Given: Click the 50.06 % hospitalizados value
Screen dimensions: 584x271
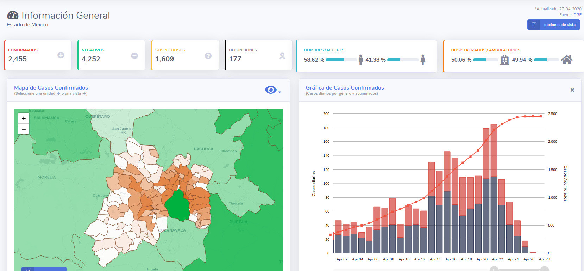Looking at the screenshot, I should click(461, 60).
